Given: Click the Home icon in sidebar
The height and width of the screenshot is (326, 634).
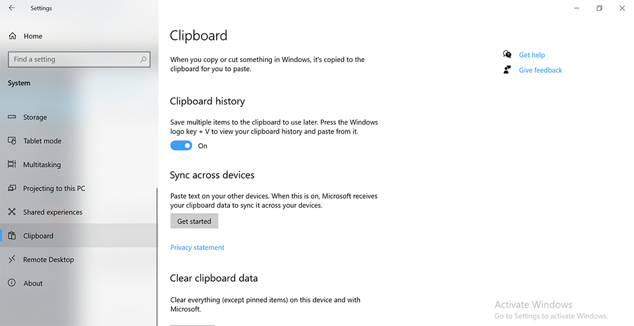Looking at the screenshot, I should pos(13,36).
